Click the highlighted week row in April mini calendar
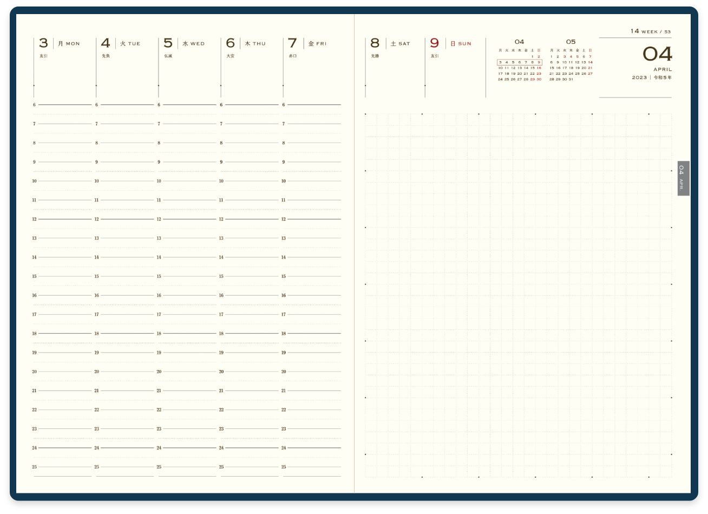The image size is (708, 514). [x=520, y=62]
